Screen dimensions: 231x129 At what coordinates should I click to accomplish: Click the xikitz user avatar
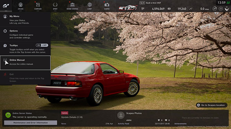[121, 115]
